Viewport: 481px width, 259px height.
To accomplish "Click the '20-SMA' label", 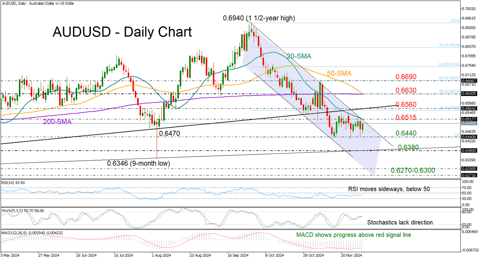I will pyautogui.click(x=299, y=56).
